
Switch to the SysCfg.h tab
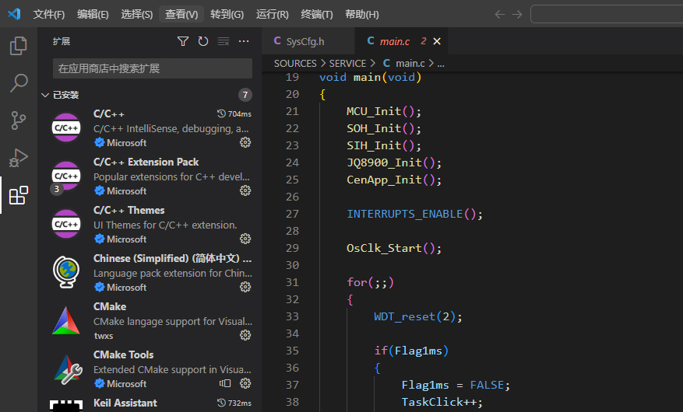click(x=305, y=41)
